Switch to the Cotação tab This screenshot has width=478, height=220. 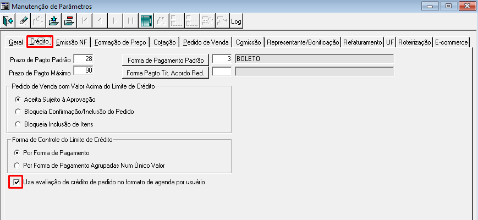click(x=164, y=42)
